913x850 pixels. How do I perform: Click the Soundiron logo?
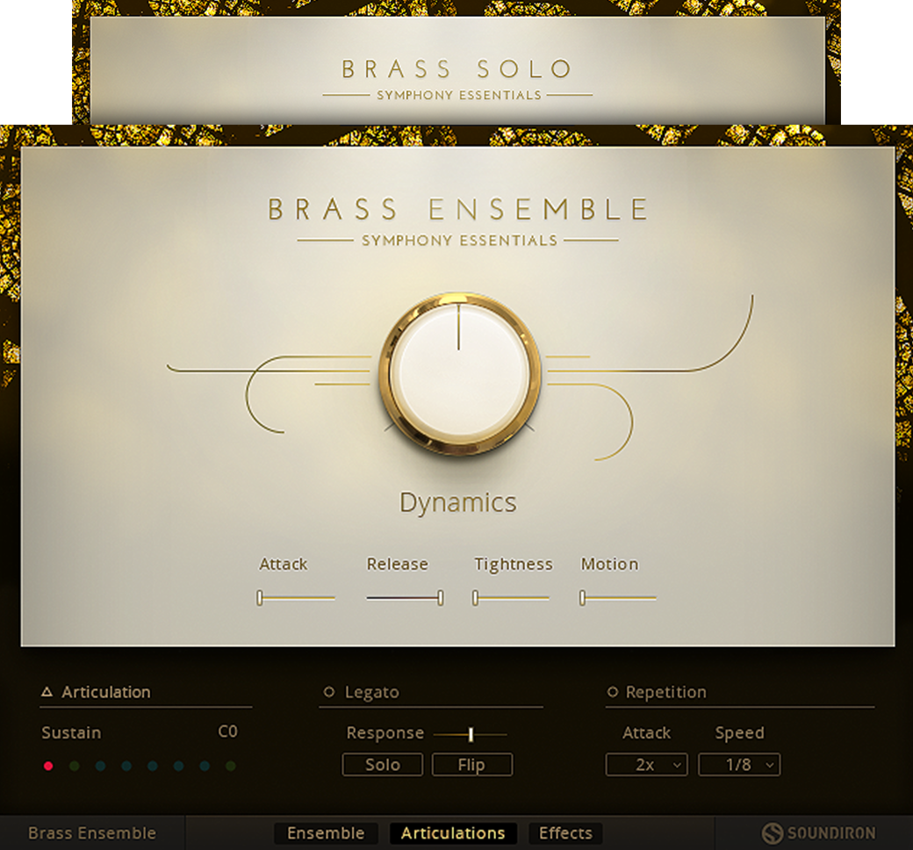(x=819, y=833)
